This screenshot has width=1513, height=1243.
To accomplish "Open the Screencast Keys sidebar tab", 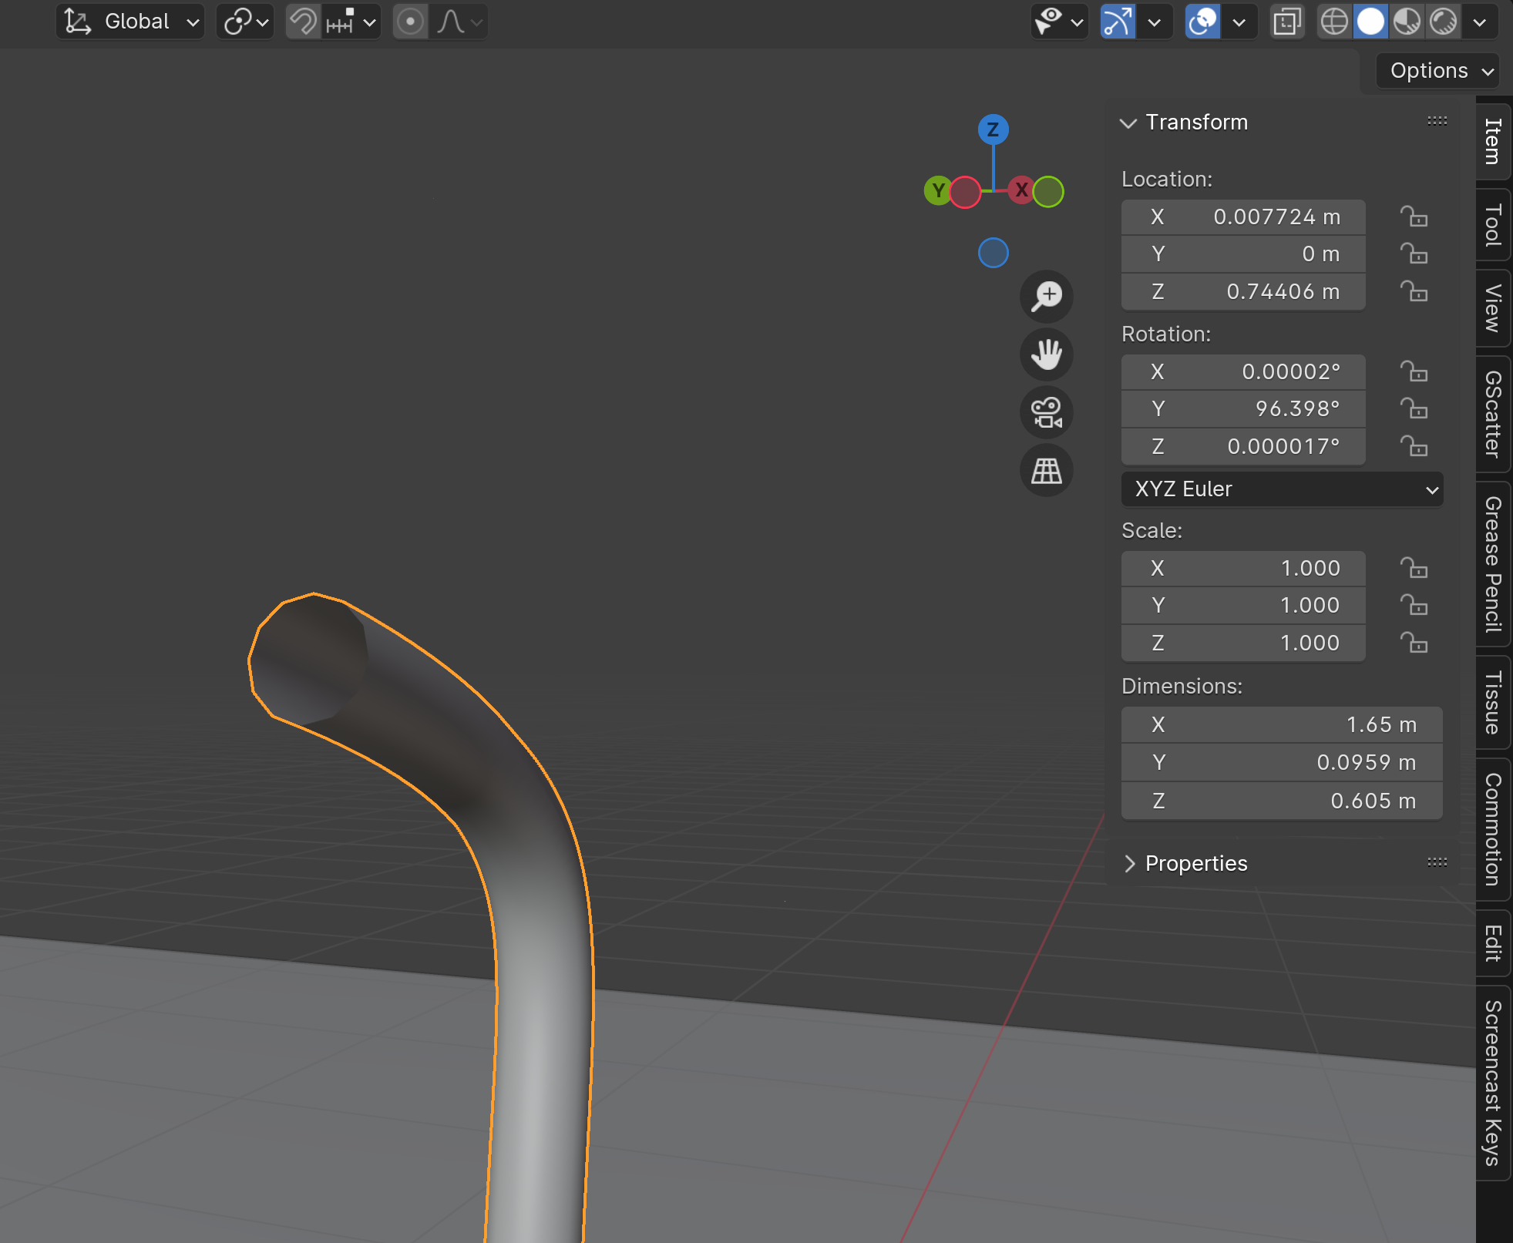I will (x=1493, y=1083).
